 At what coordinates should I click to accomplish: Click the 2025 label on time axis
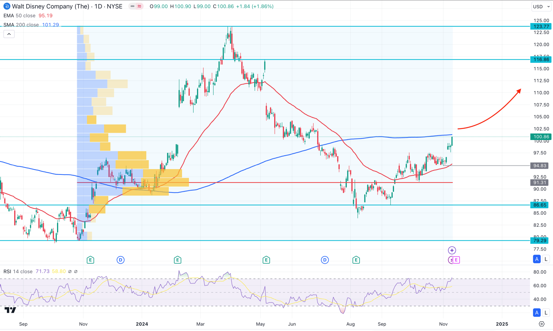[x=502, y=324]
